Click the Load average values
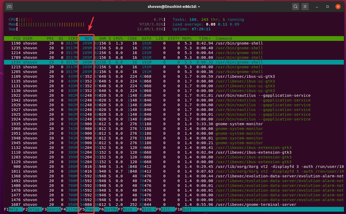 coord(223,24)
